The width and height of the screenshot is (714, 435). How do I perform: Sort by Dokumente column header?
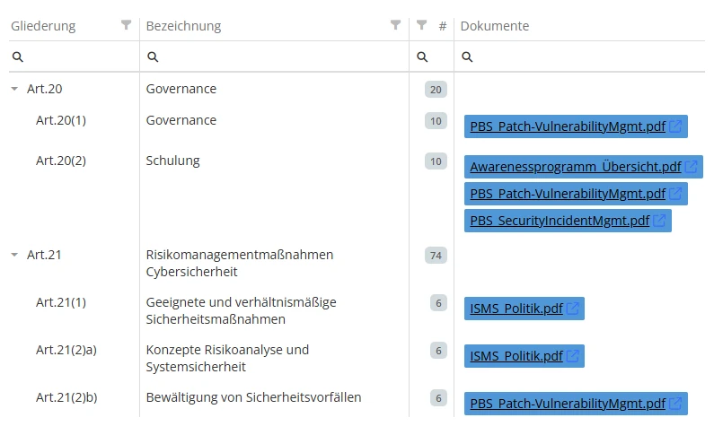(495, 26)
